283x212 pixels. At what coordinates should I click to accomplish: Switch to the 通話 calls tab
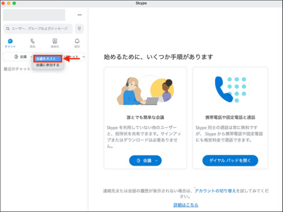32,43
